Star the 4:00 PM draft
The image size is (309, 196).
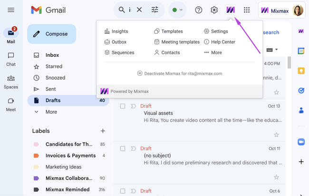(x=276, y=92)
